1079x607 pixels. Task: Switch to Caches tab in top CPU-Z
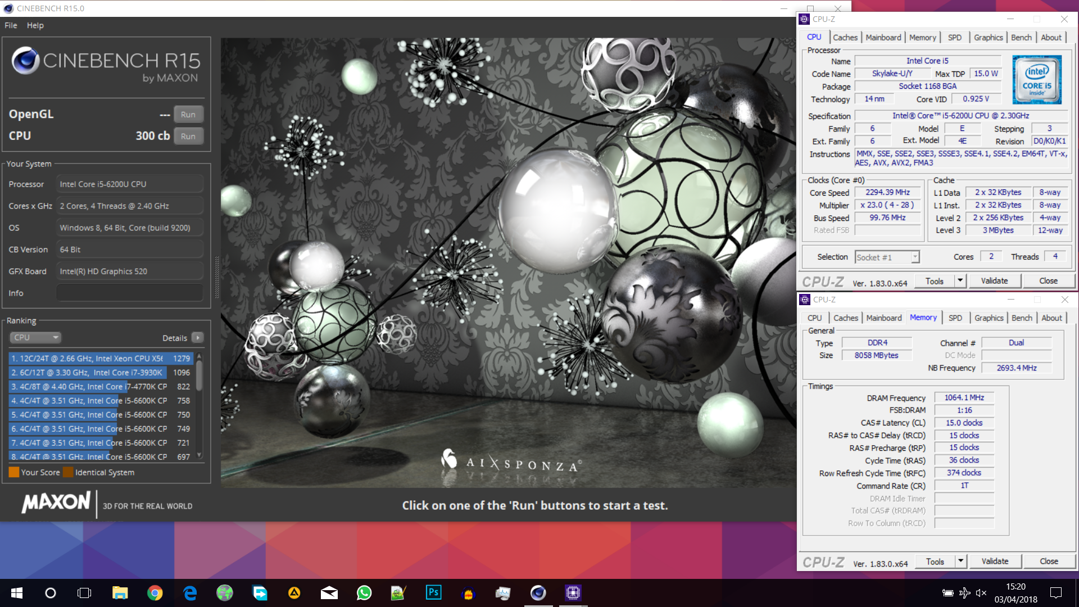point(845,37)
